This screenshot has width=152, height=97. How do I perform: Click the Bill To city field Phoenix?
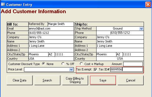click(38, 54)
